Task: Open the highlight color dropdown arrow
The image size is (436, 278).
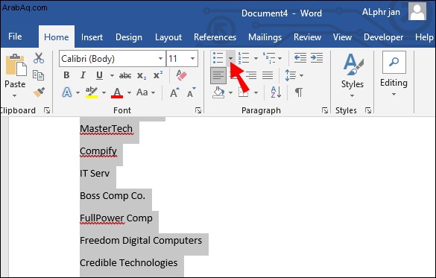Action: (x=104, y=92)
